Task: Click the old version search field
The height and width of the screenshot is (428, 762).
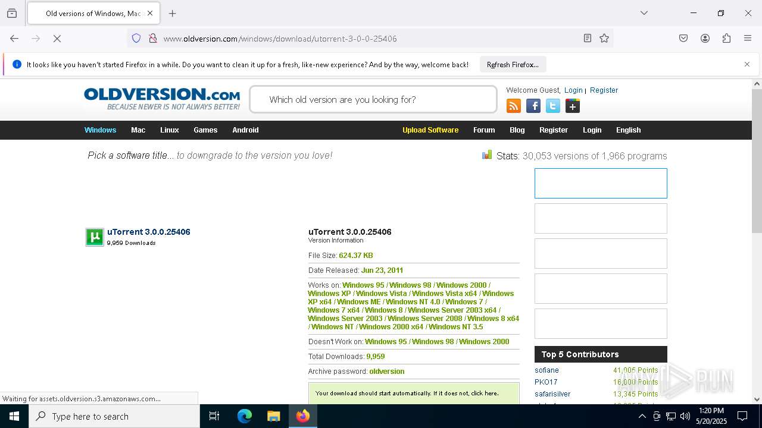Action: click(373, 99)
